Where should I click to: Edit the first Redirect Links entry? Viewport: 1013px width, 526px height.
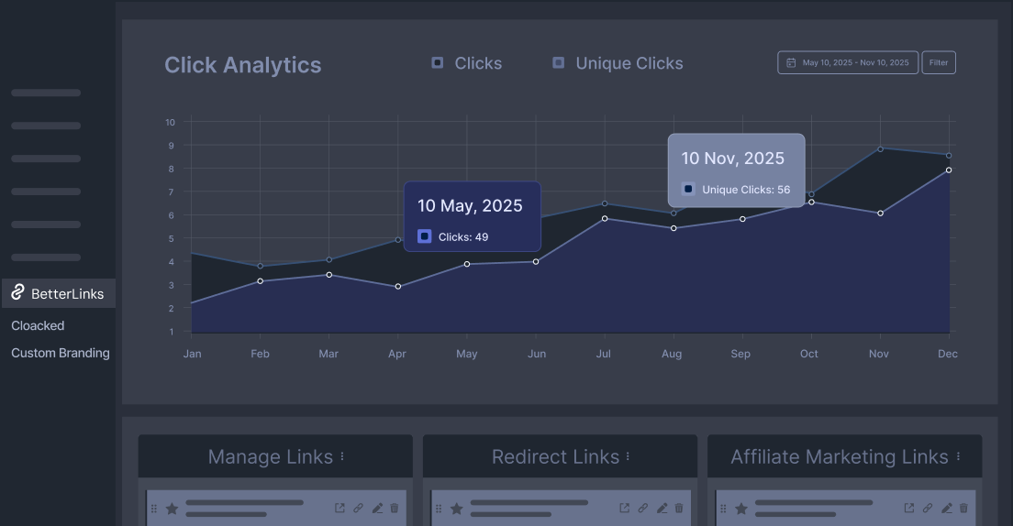click(662, 508)
